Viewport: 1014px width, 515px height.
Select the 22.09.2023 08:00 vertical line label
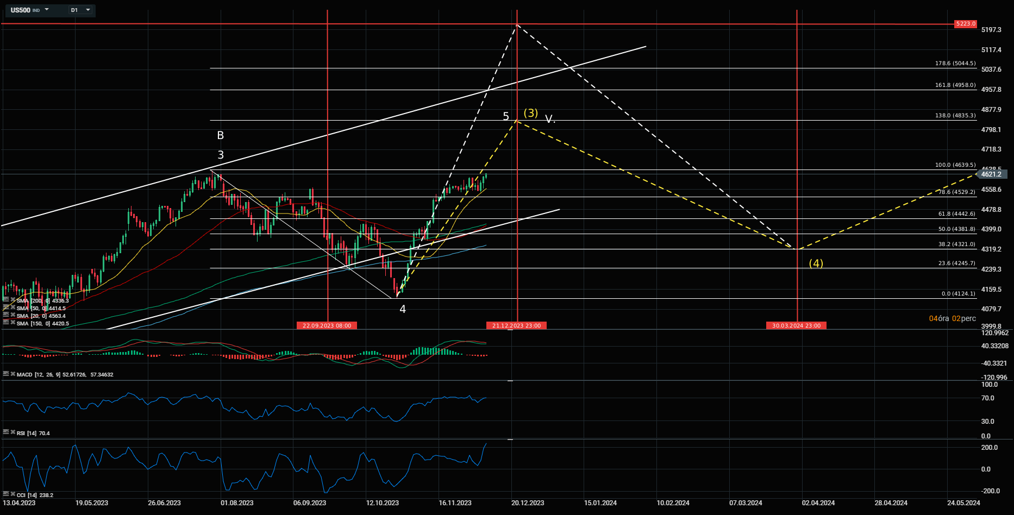pos(327,325)
